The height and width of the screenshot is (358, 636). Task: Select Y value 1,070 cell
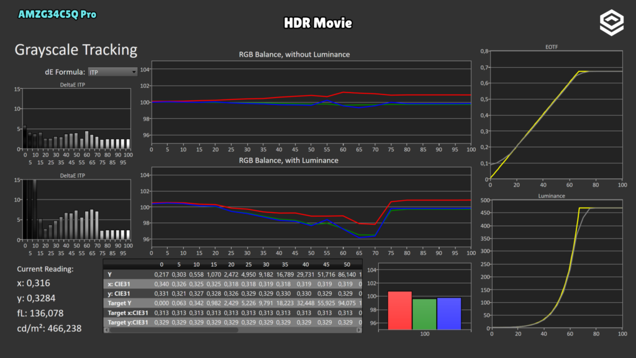coord(214,274)
